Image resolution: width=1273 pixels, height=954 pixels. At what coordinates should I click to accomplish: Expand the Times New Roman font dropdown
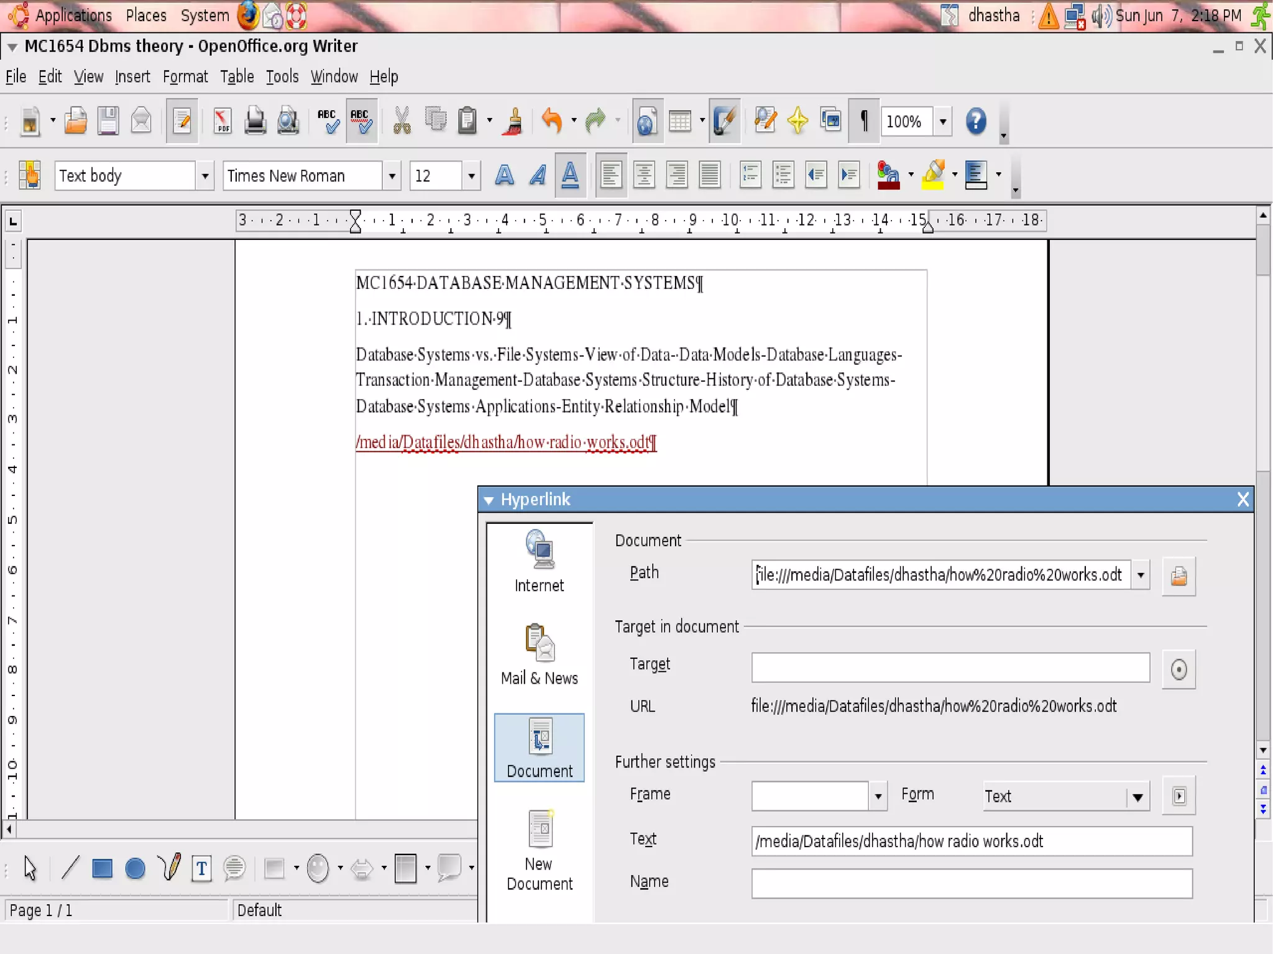click(x=392, y=176)
